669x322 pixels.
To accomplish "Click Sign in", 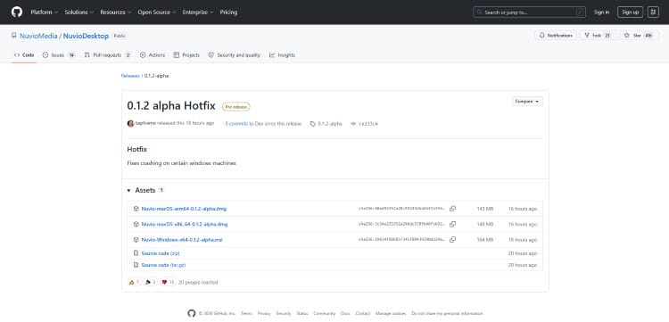I will coord(601,12).
